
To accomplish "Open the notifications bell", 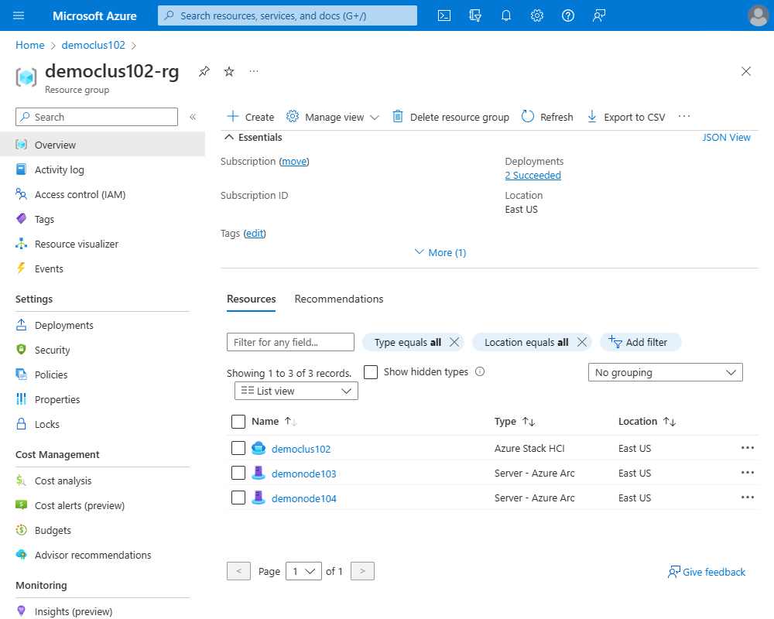I will 506,15.
